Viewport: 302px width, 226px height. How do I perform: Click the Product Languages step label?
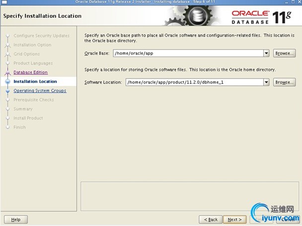tap(33, 63)
